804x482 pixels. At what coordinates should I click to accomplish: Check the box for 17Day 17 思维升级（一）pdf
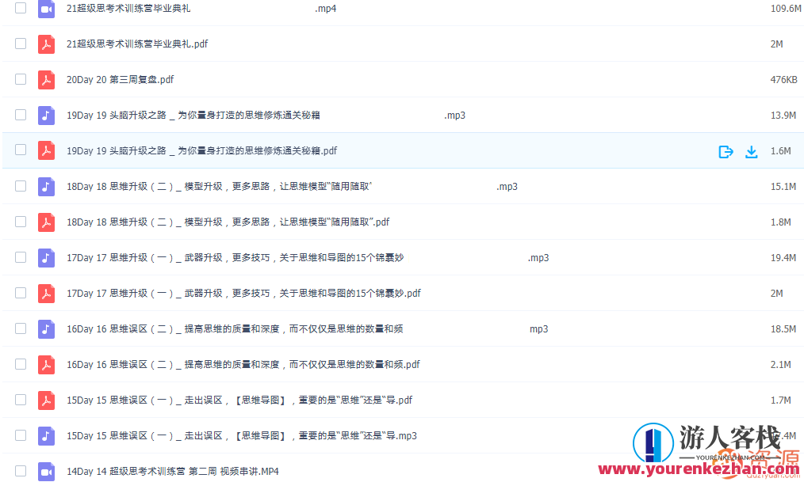click(x=20, y=293)
